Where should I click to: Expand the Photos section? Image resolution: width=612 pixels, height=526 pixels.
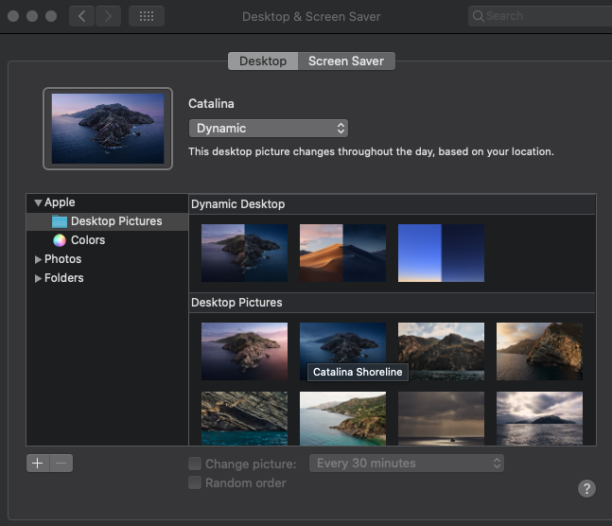click(x=38, y=259)
